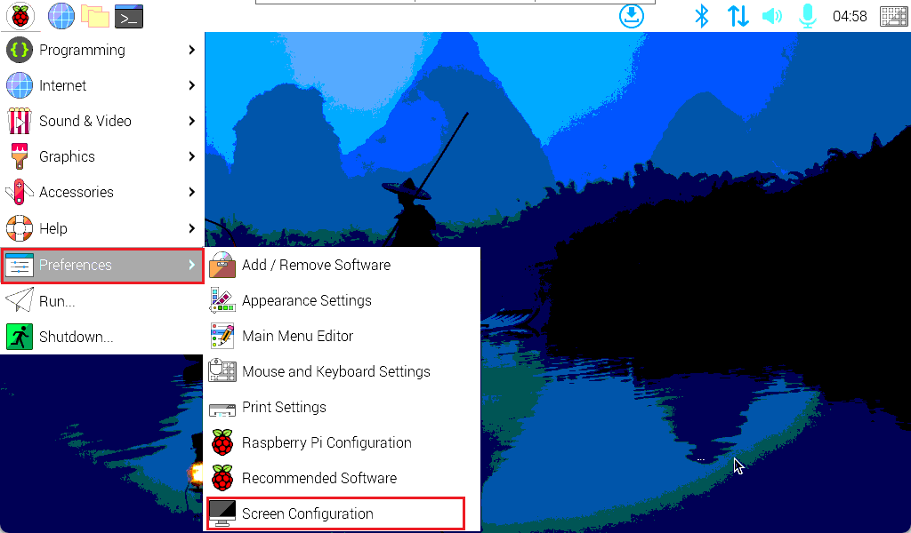Click the volume speaker icon

pos(772,15)
